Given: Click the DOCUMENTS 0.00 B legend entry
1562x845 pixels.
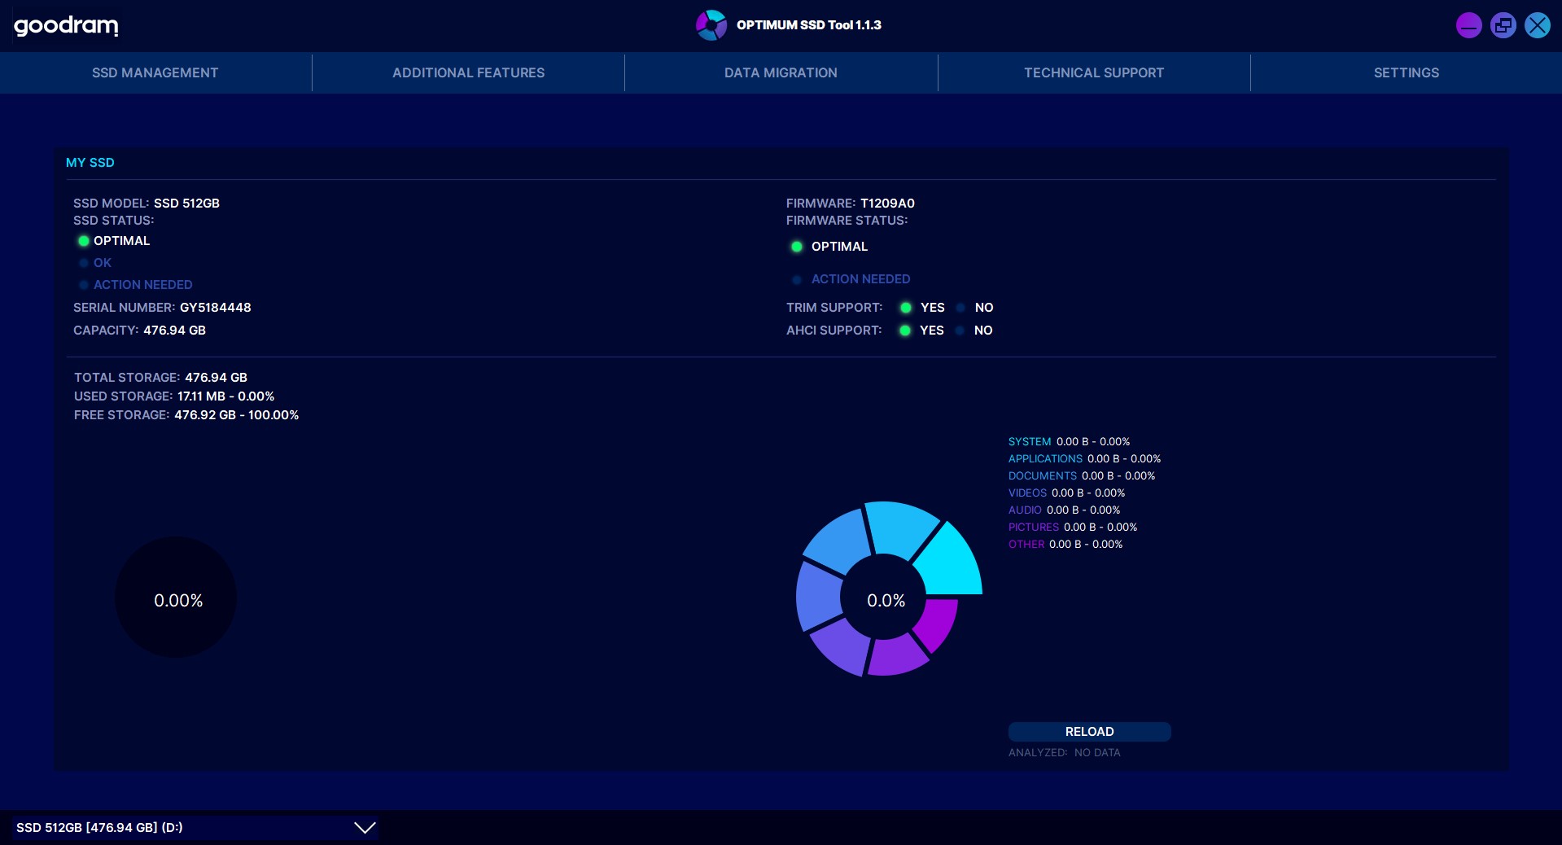Looking at the screenshot, I should [1082, 476].
